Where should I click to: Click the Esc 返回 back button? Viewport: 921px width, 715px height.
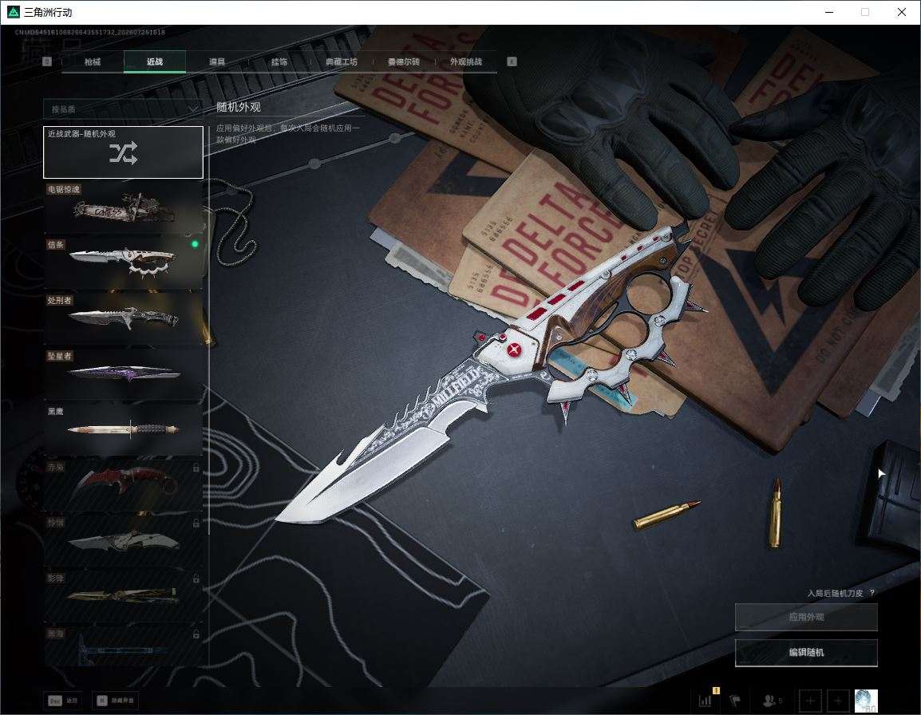(63, 701)
